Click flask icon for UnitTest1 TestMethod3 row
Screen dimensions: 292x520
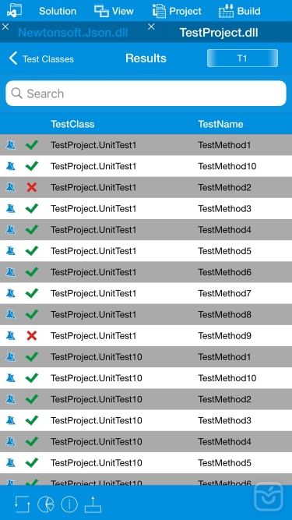click(11, 208)
